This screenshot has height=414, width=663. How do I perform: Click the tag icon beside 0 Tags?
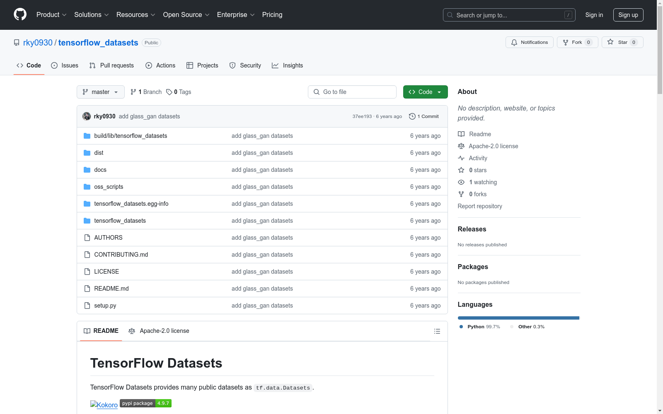[169, 92]
